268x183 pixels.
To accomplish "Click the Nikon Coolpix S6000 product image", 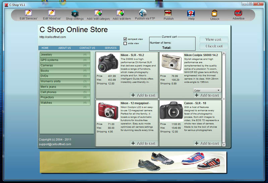I will pyautogui.click(x=172, y=63).
